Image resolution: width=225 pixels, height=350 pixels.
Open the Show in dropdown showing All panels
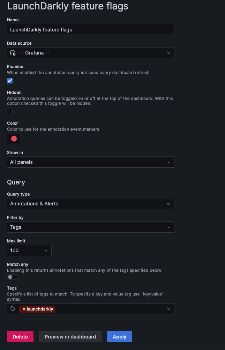point(91,162)
